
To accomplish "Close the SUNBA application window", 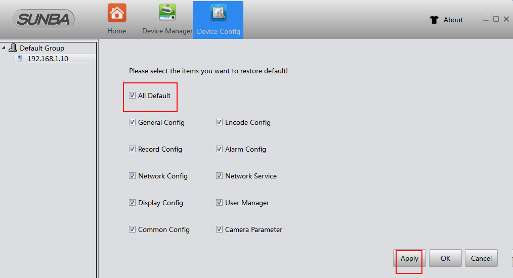I will point(506,19).
